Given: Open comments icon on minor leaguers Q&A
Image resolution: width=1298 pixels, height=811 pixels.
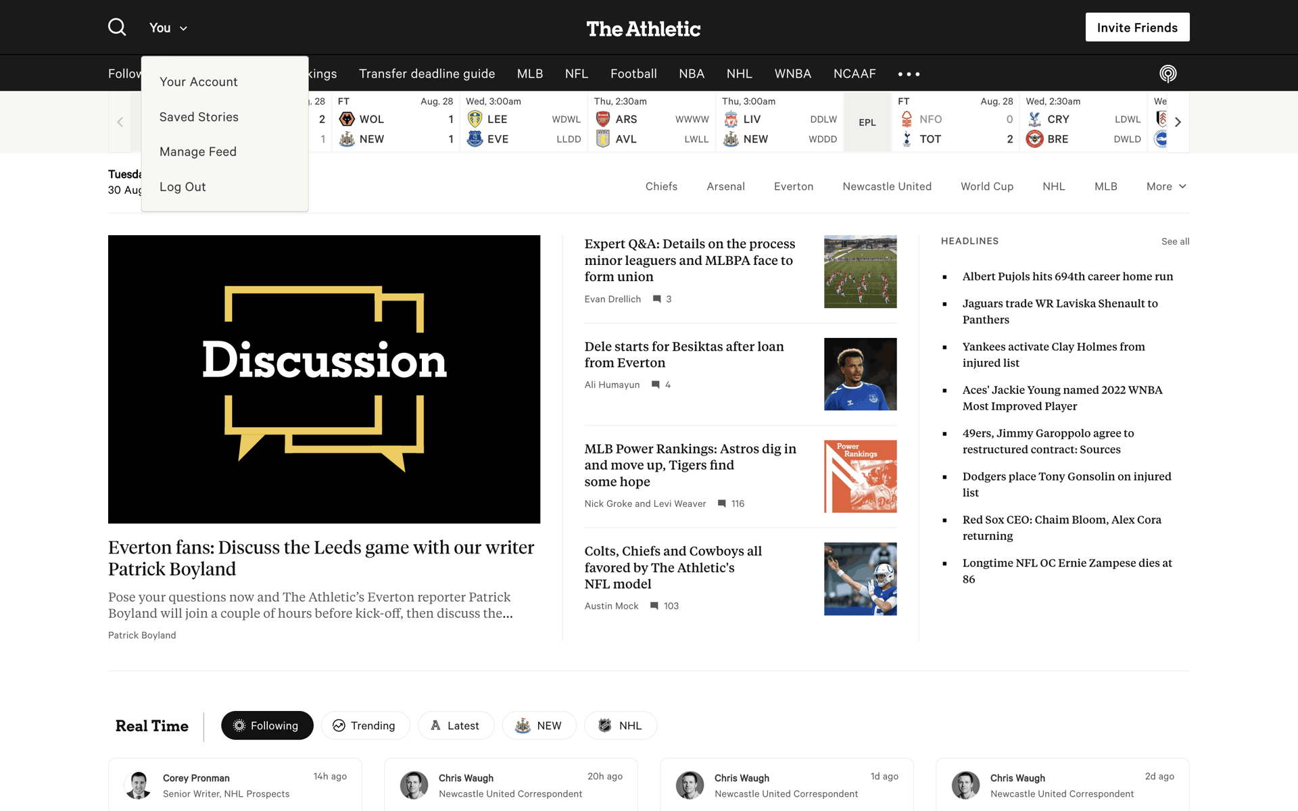Looking at the screenshot, I should [656, 299].
